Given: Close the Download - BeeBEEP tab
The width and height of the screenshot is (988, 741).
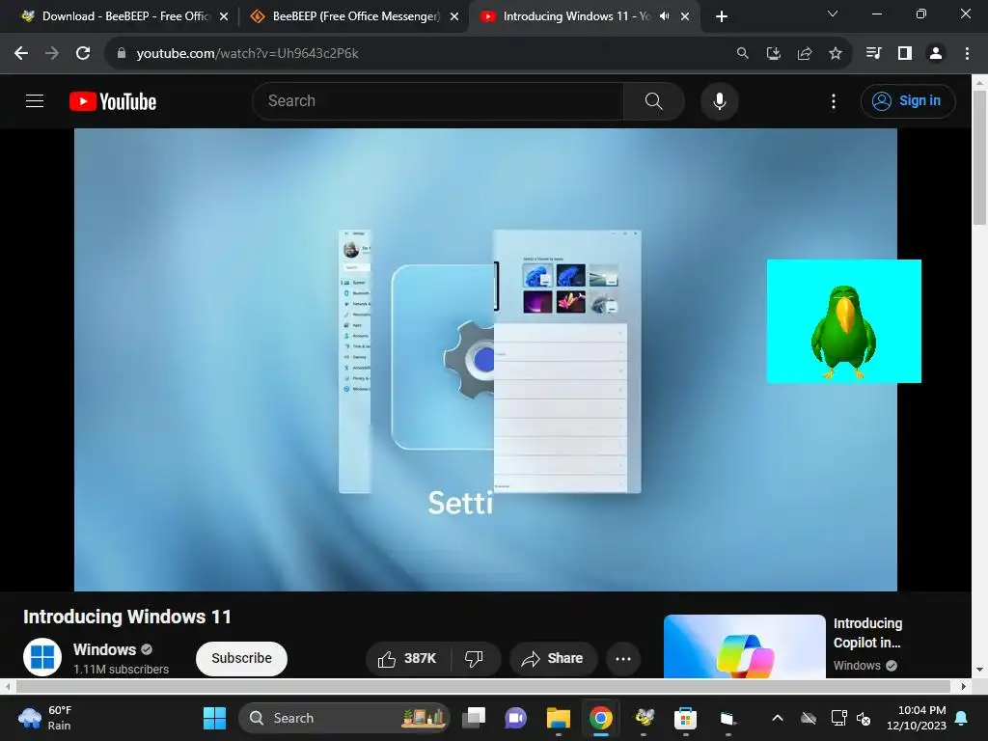Looking at the screenshot, I should [224, 16].
